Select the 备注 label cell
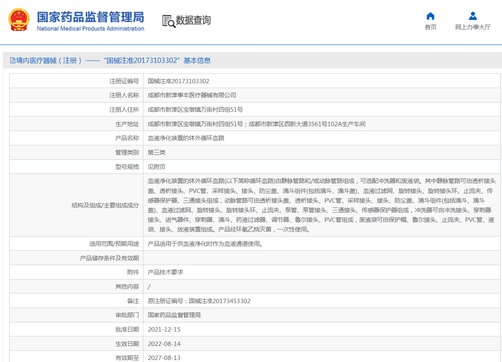Viewport: 502px width, 362px height. point(77,301)
